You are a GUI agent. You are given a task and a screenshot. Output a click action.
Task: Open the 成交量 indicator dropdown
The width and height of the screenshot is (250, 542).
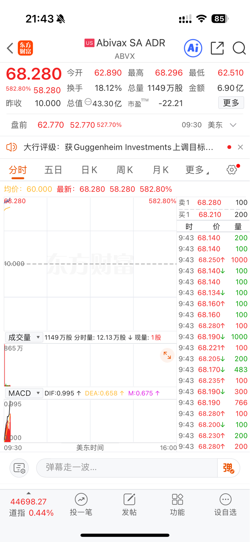click(x=24, y=337)
